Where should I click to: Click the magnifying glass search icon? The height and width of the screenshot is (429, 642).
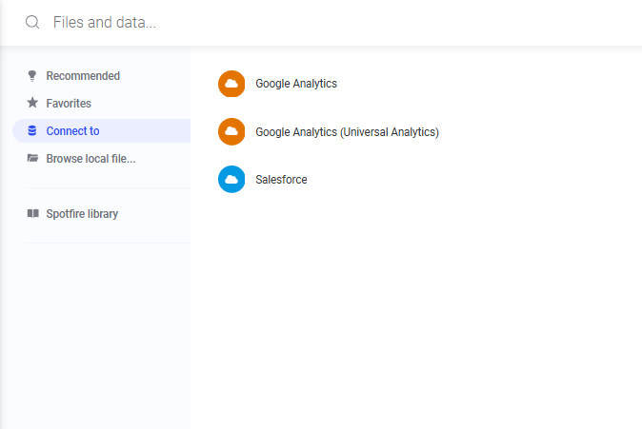point(32,22)
